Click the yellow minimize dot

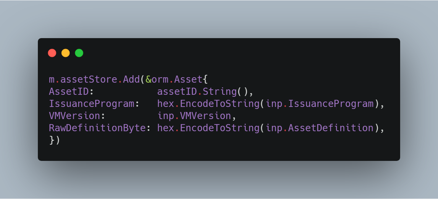pos(66,53)
